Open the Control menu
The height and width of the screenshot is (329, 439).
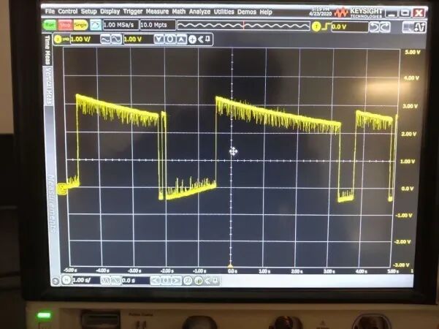pyautogui.click(x=67, y=12)
